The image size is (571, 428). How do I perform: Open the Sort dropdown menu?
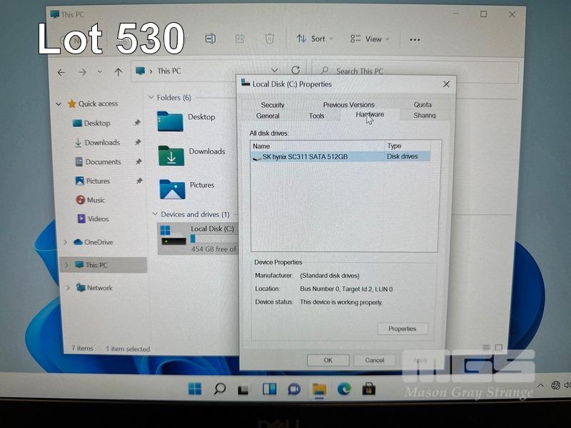(314, 39)
